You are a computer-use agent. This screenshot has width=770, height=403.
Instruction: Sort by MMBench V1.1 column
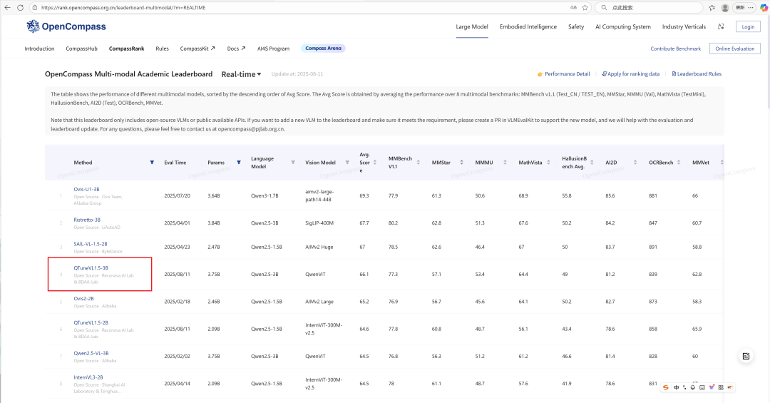pos(419,162)
